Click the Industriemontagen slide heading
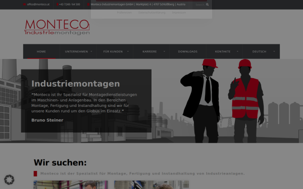 76,84
